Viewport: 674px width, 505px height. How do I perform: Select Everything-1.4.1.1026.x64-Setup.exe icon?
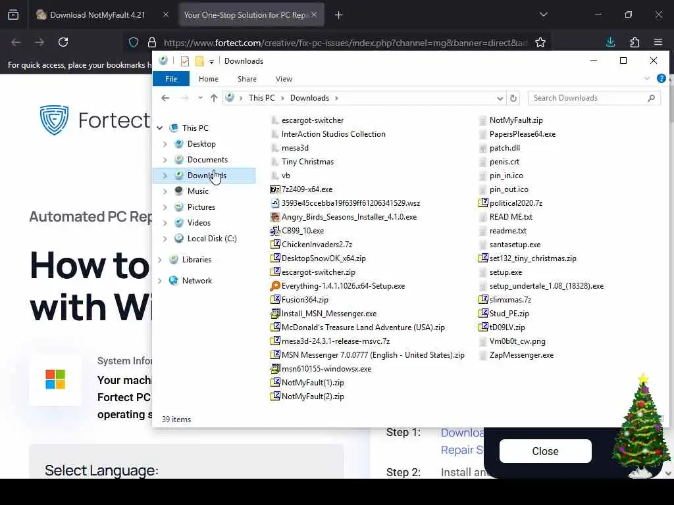coord(274,286)
